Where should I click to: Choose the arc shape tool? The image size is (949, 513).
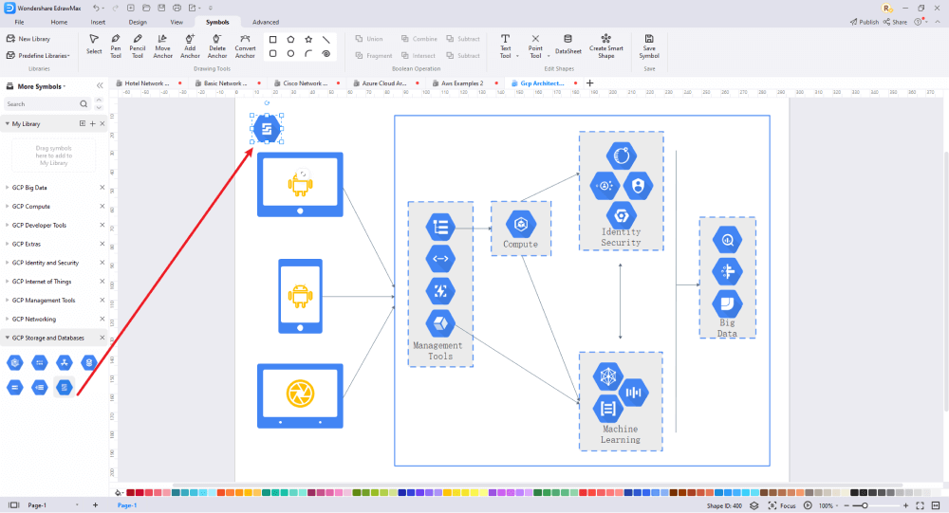pos(308,54)
